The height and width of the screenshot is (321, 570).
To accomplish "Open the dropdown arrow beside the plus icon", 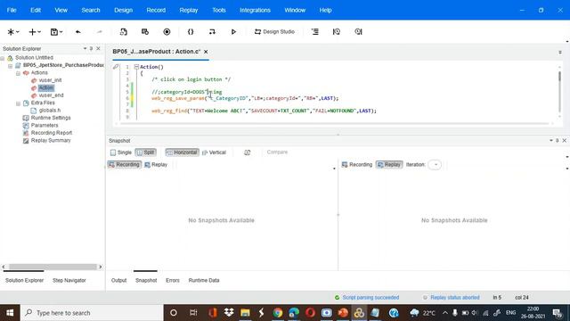I will (x=39, y=32).
